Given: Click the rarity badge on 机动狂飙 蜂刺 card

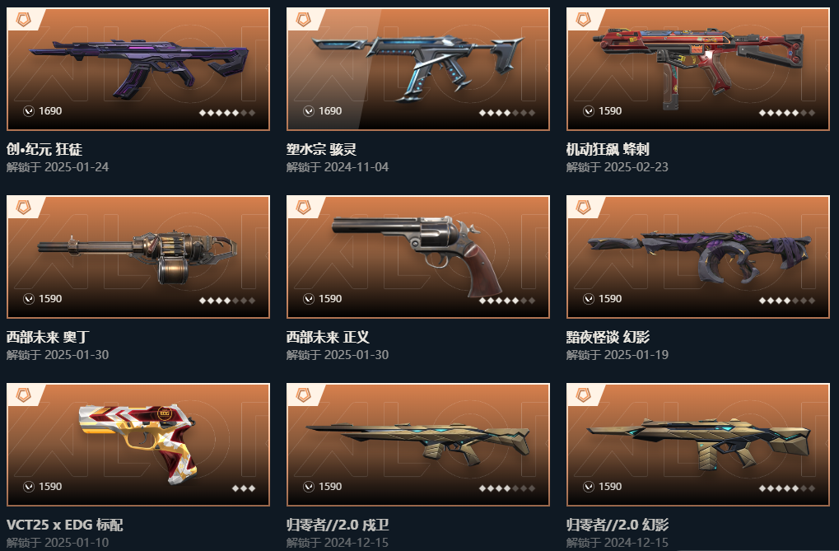Looking at the screenshot, I should pyautogui.click(x=583, y=19).
